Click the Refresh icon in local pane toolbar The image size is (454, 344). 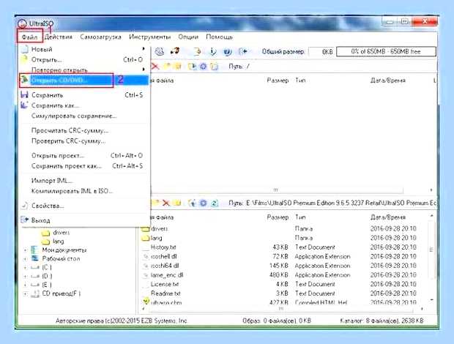(215, 203)
